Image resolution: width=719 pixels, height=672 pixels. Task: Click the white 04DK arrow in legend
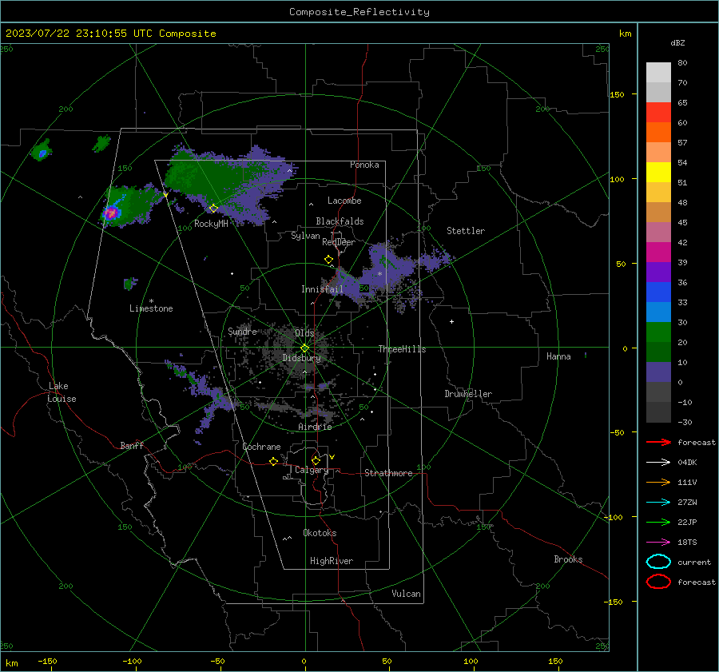click(x=658, y=462)
